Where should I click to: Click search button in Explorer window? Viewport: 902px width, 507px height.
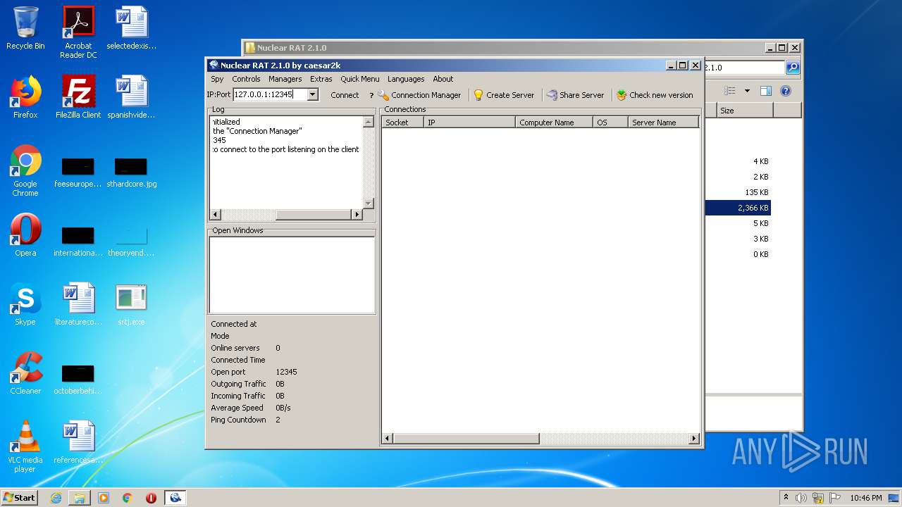click(x=793, y=68)
